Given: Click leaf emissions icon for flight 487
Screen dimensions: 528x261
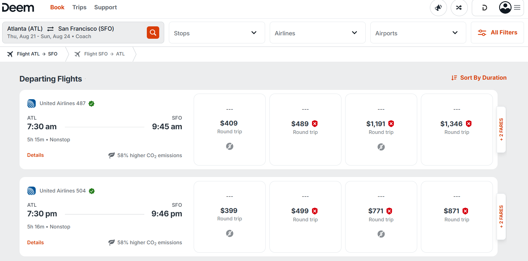Looking at the screenshot, I should point(111,155).
